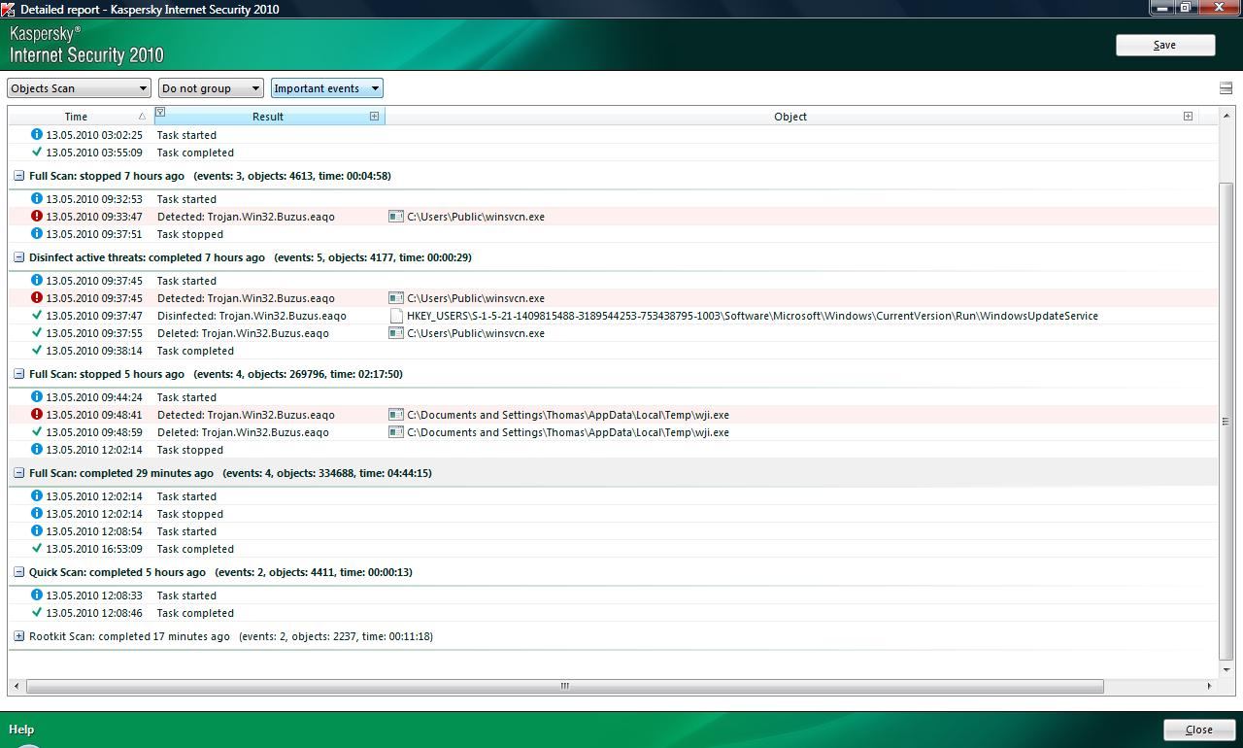Click the info icon for 09:37:51 Task stopped
1243x748 pixels.
[x=37, y=234]
